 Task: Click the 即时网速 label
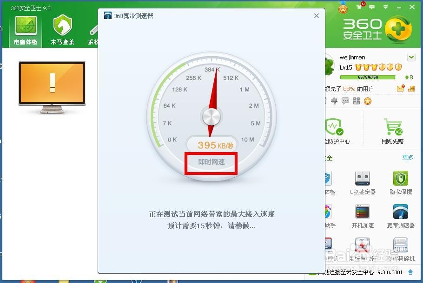211,162
